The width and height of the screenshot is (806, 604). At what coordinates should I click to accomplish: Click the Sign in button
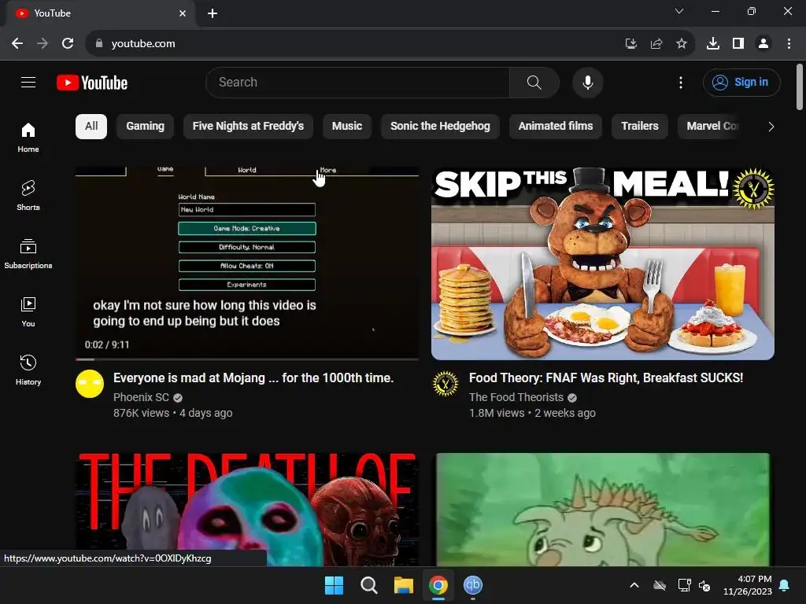click(741, 82)
